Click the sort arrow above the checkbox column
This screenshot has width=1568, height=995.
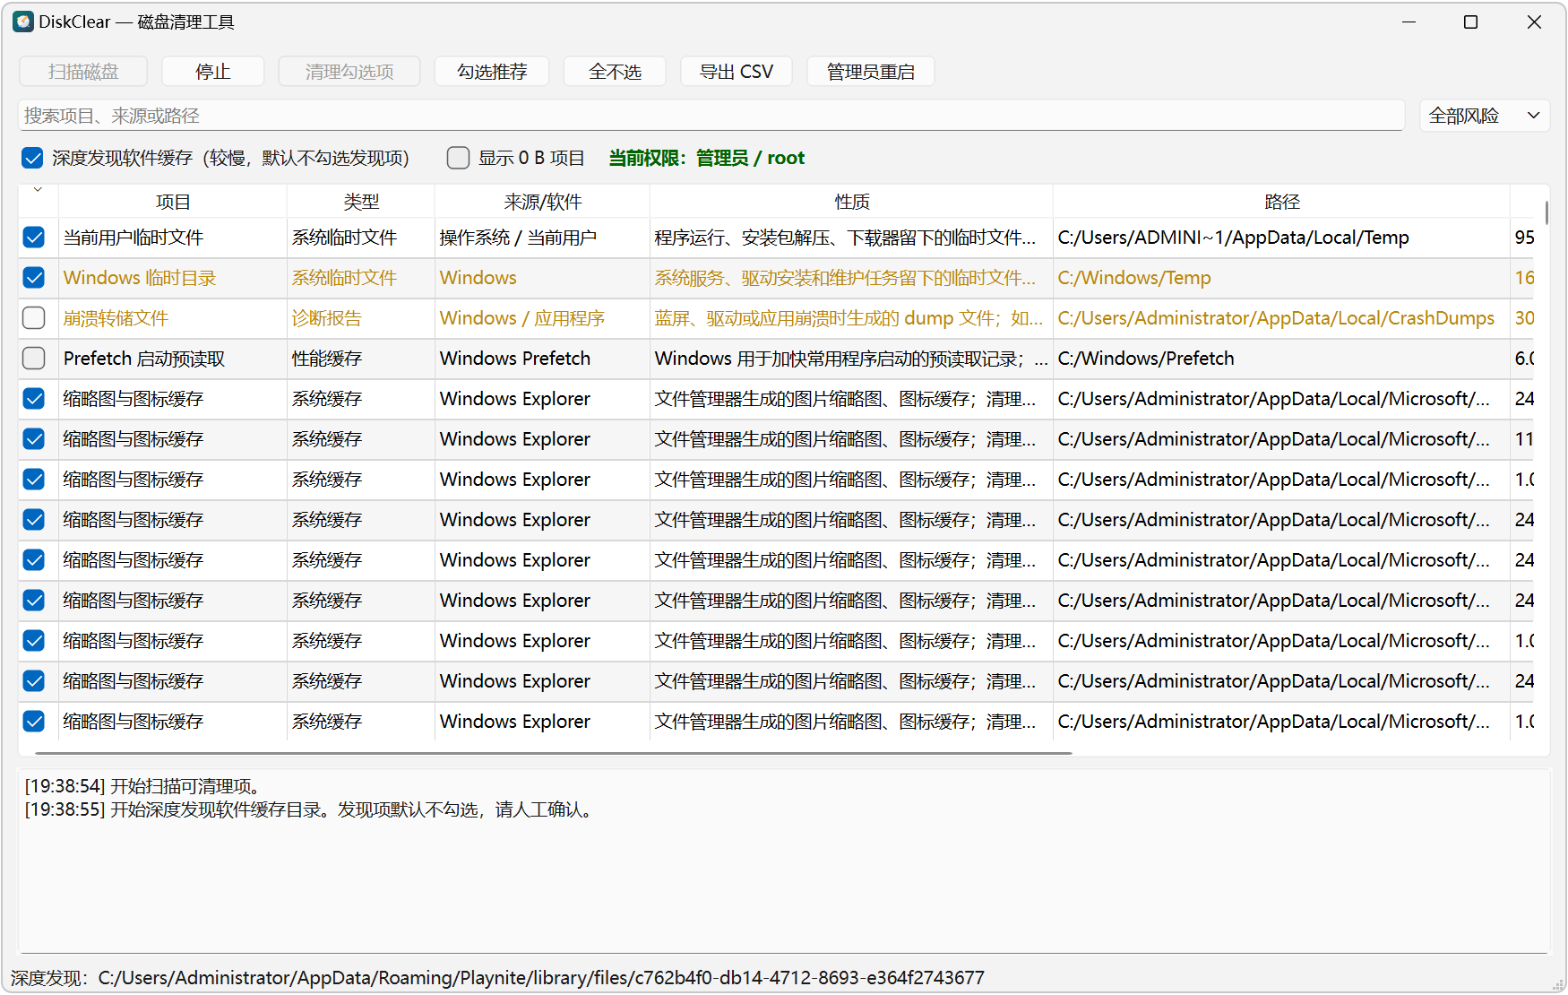point(38,190)
